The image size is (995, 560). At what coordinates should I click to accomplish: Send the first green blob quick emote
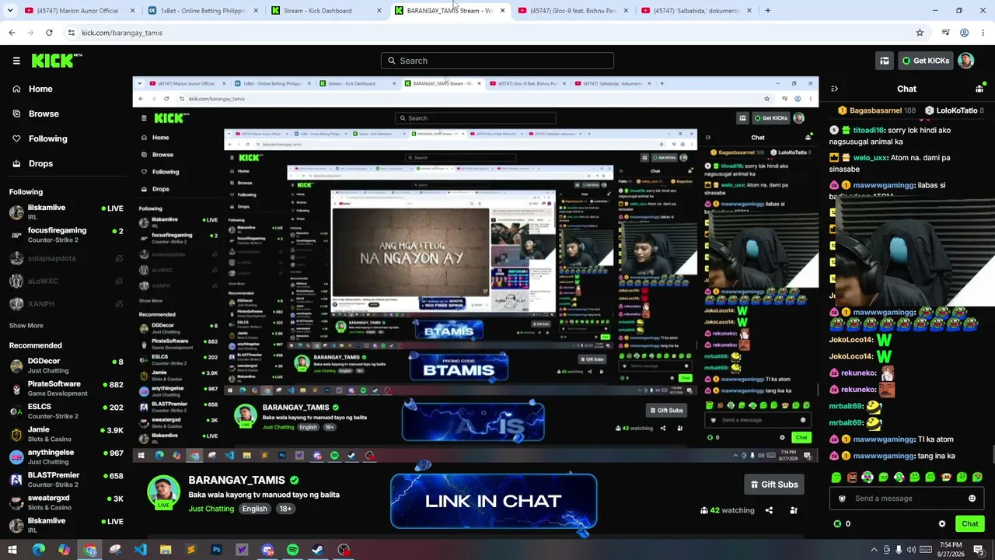[836, 477]
